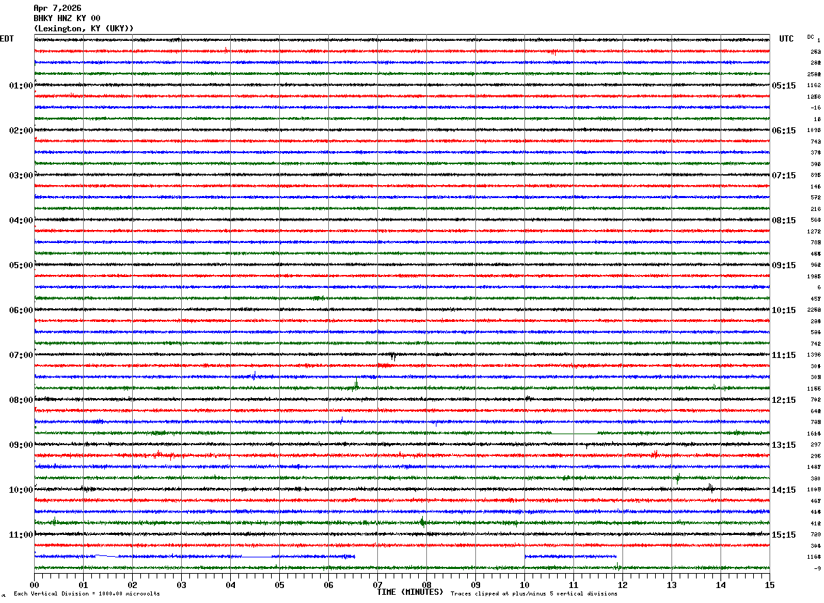Click minute '08' on the bottom time axis
The width and height of the screenshot is (824, 603).
coord(426,585)
